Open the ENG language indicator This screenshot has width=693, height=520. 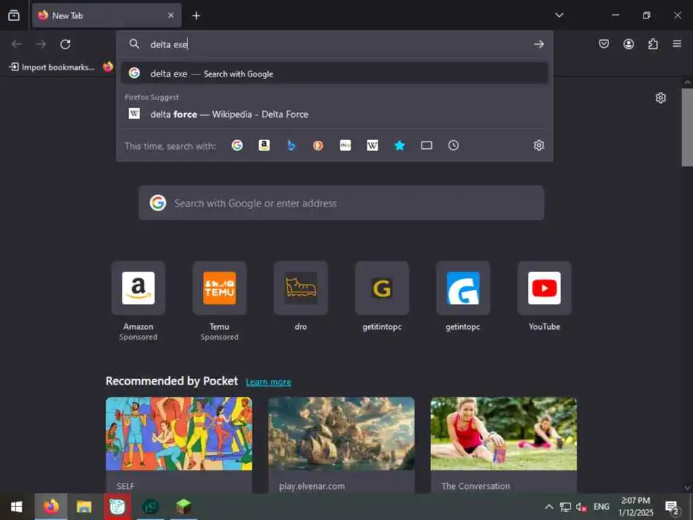(601, 506)
